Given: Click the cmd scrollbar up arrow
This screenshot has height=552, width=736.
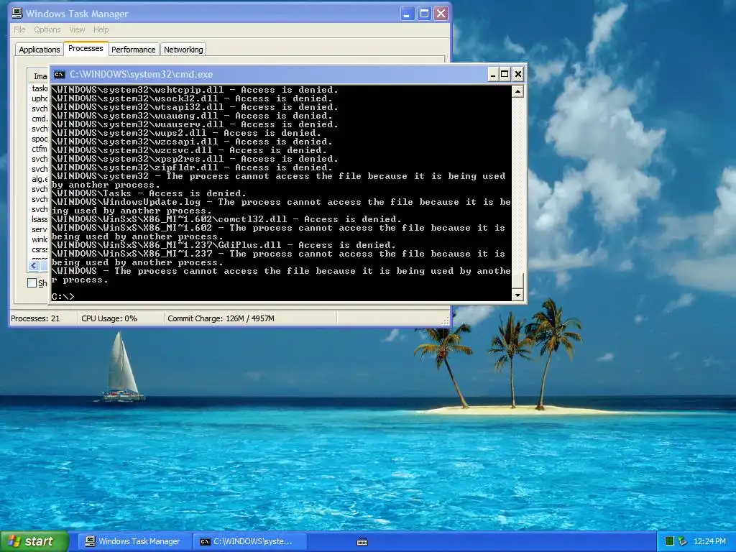Looking at the screenshot, I should [x=517, y=91].
